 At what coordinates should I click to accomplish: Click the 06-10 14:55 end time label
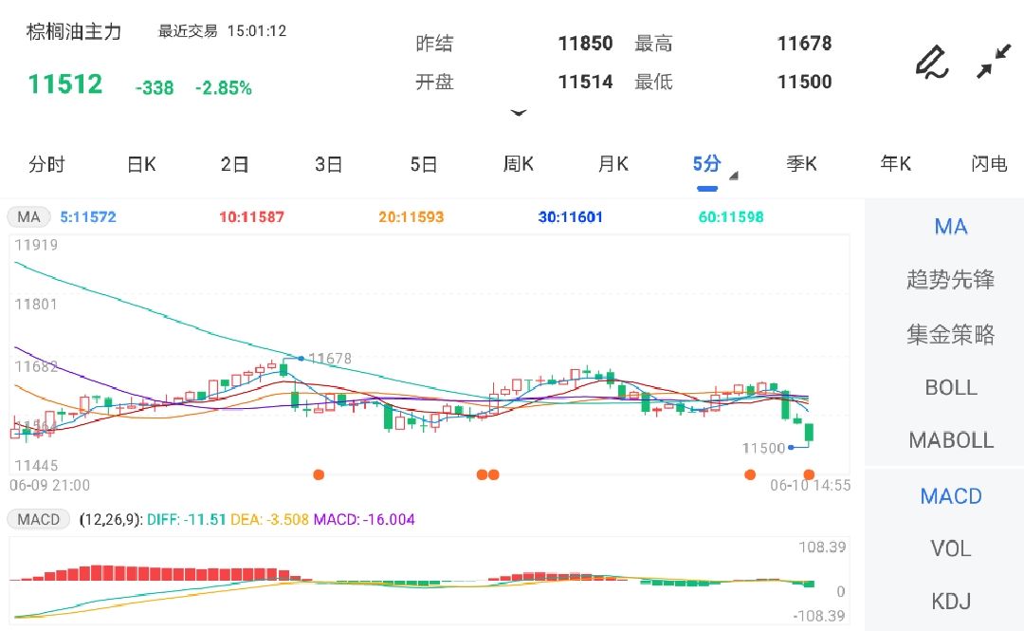click(x=811, y=485)
